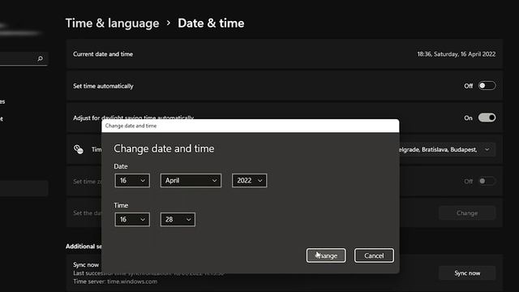Image resolution: width=519 pixels, height=292 pixels.
Task: Toggle Adjust for daylight saving time switch
Action: tap(487, 118)
